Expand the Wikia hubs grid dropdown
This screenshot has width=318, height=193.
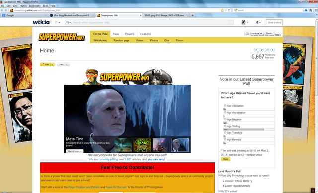(x=58, y=22)
